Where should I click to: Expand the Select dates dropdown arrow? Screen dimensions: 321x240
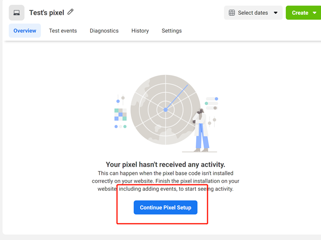(276, 13)
